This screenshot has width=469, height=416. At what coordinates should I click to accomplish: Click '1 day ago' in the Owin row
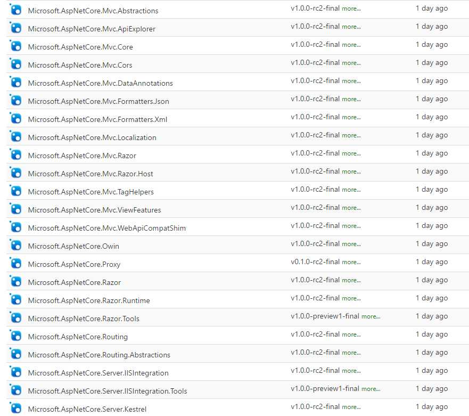432,244
